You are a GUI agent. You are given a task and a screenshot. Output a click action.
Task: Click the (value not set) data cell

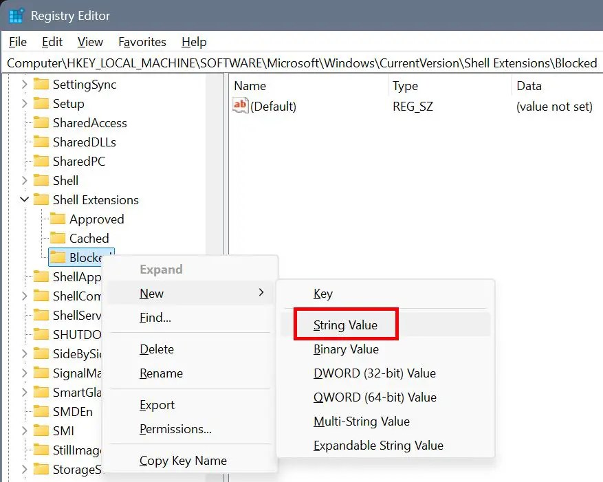click(x=554, y=106)
